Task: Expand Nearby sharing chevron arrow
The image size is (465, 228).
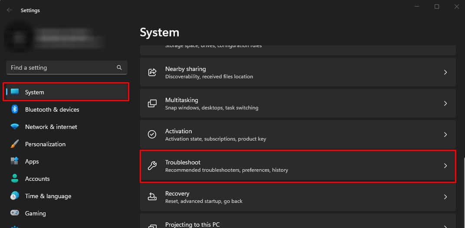Action: point(445,72)
